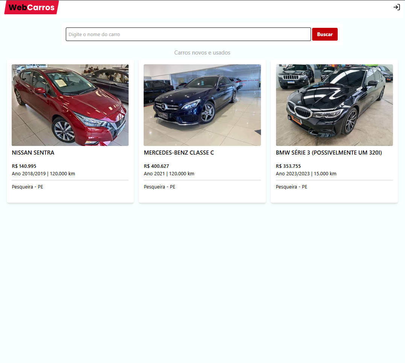This screenshot has width=405, height=363.
Task: View the Nissan Sentra photo
Action: [x=70, y=105]
